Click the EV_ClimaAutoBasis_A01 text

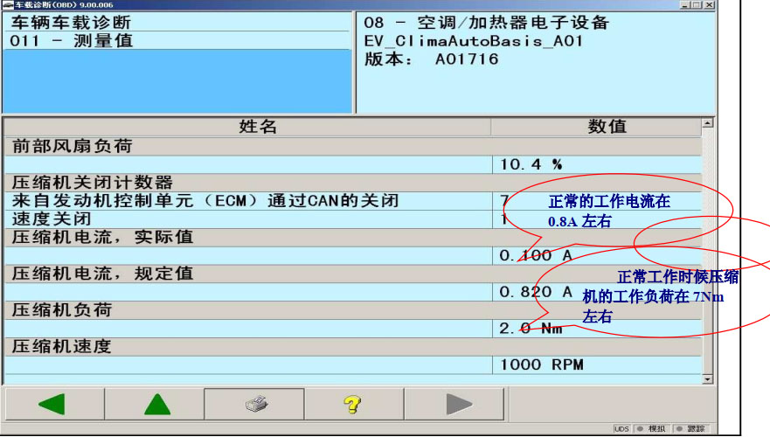pyautogui.click(x=473, y=41)
